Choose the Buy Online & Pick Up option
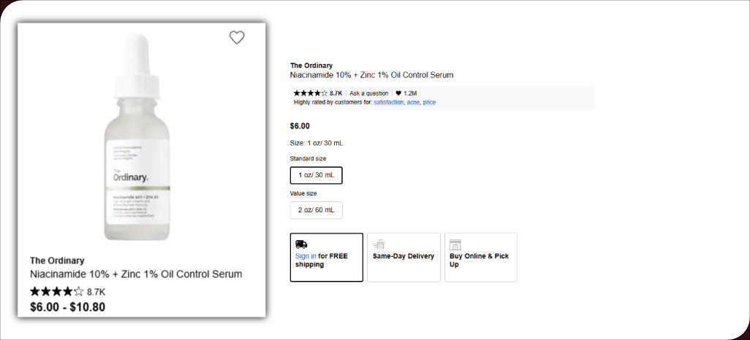Viewport: 750px width, 340px height. coord(480,257)
